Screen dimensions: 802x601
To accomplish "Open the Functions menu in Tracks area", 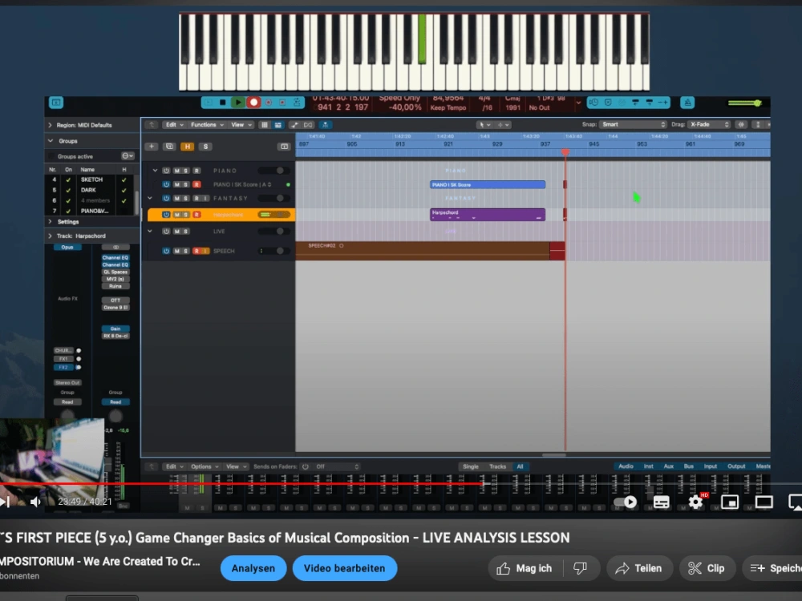I will pyautogui.click(x=207, y=125).
